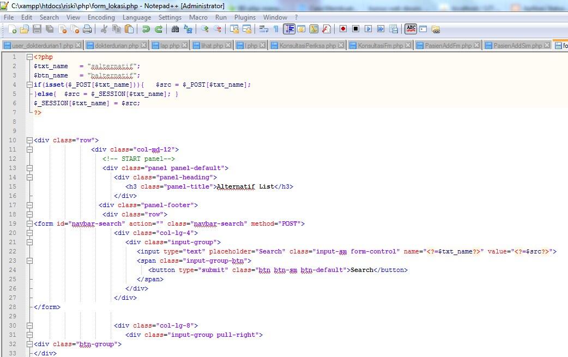The image size is (568, 357).
Task: Save the current file with the Save icon
Action: tap(37, 29)
